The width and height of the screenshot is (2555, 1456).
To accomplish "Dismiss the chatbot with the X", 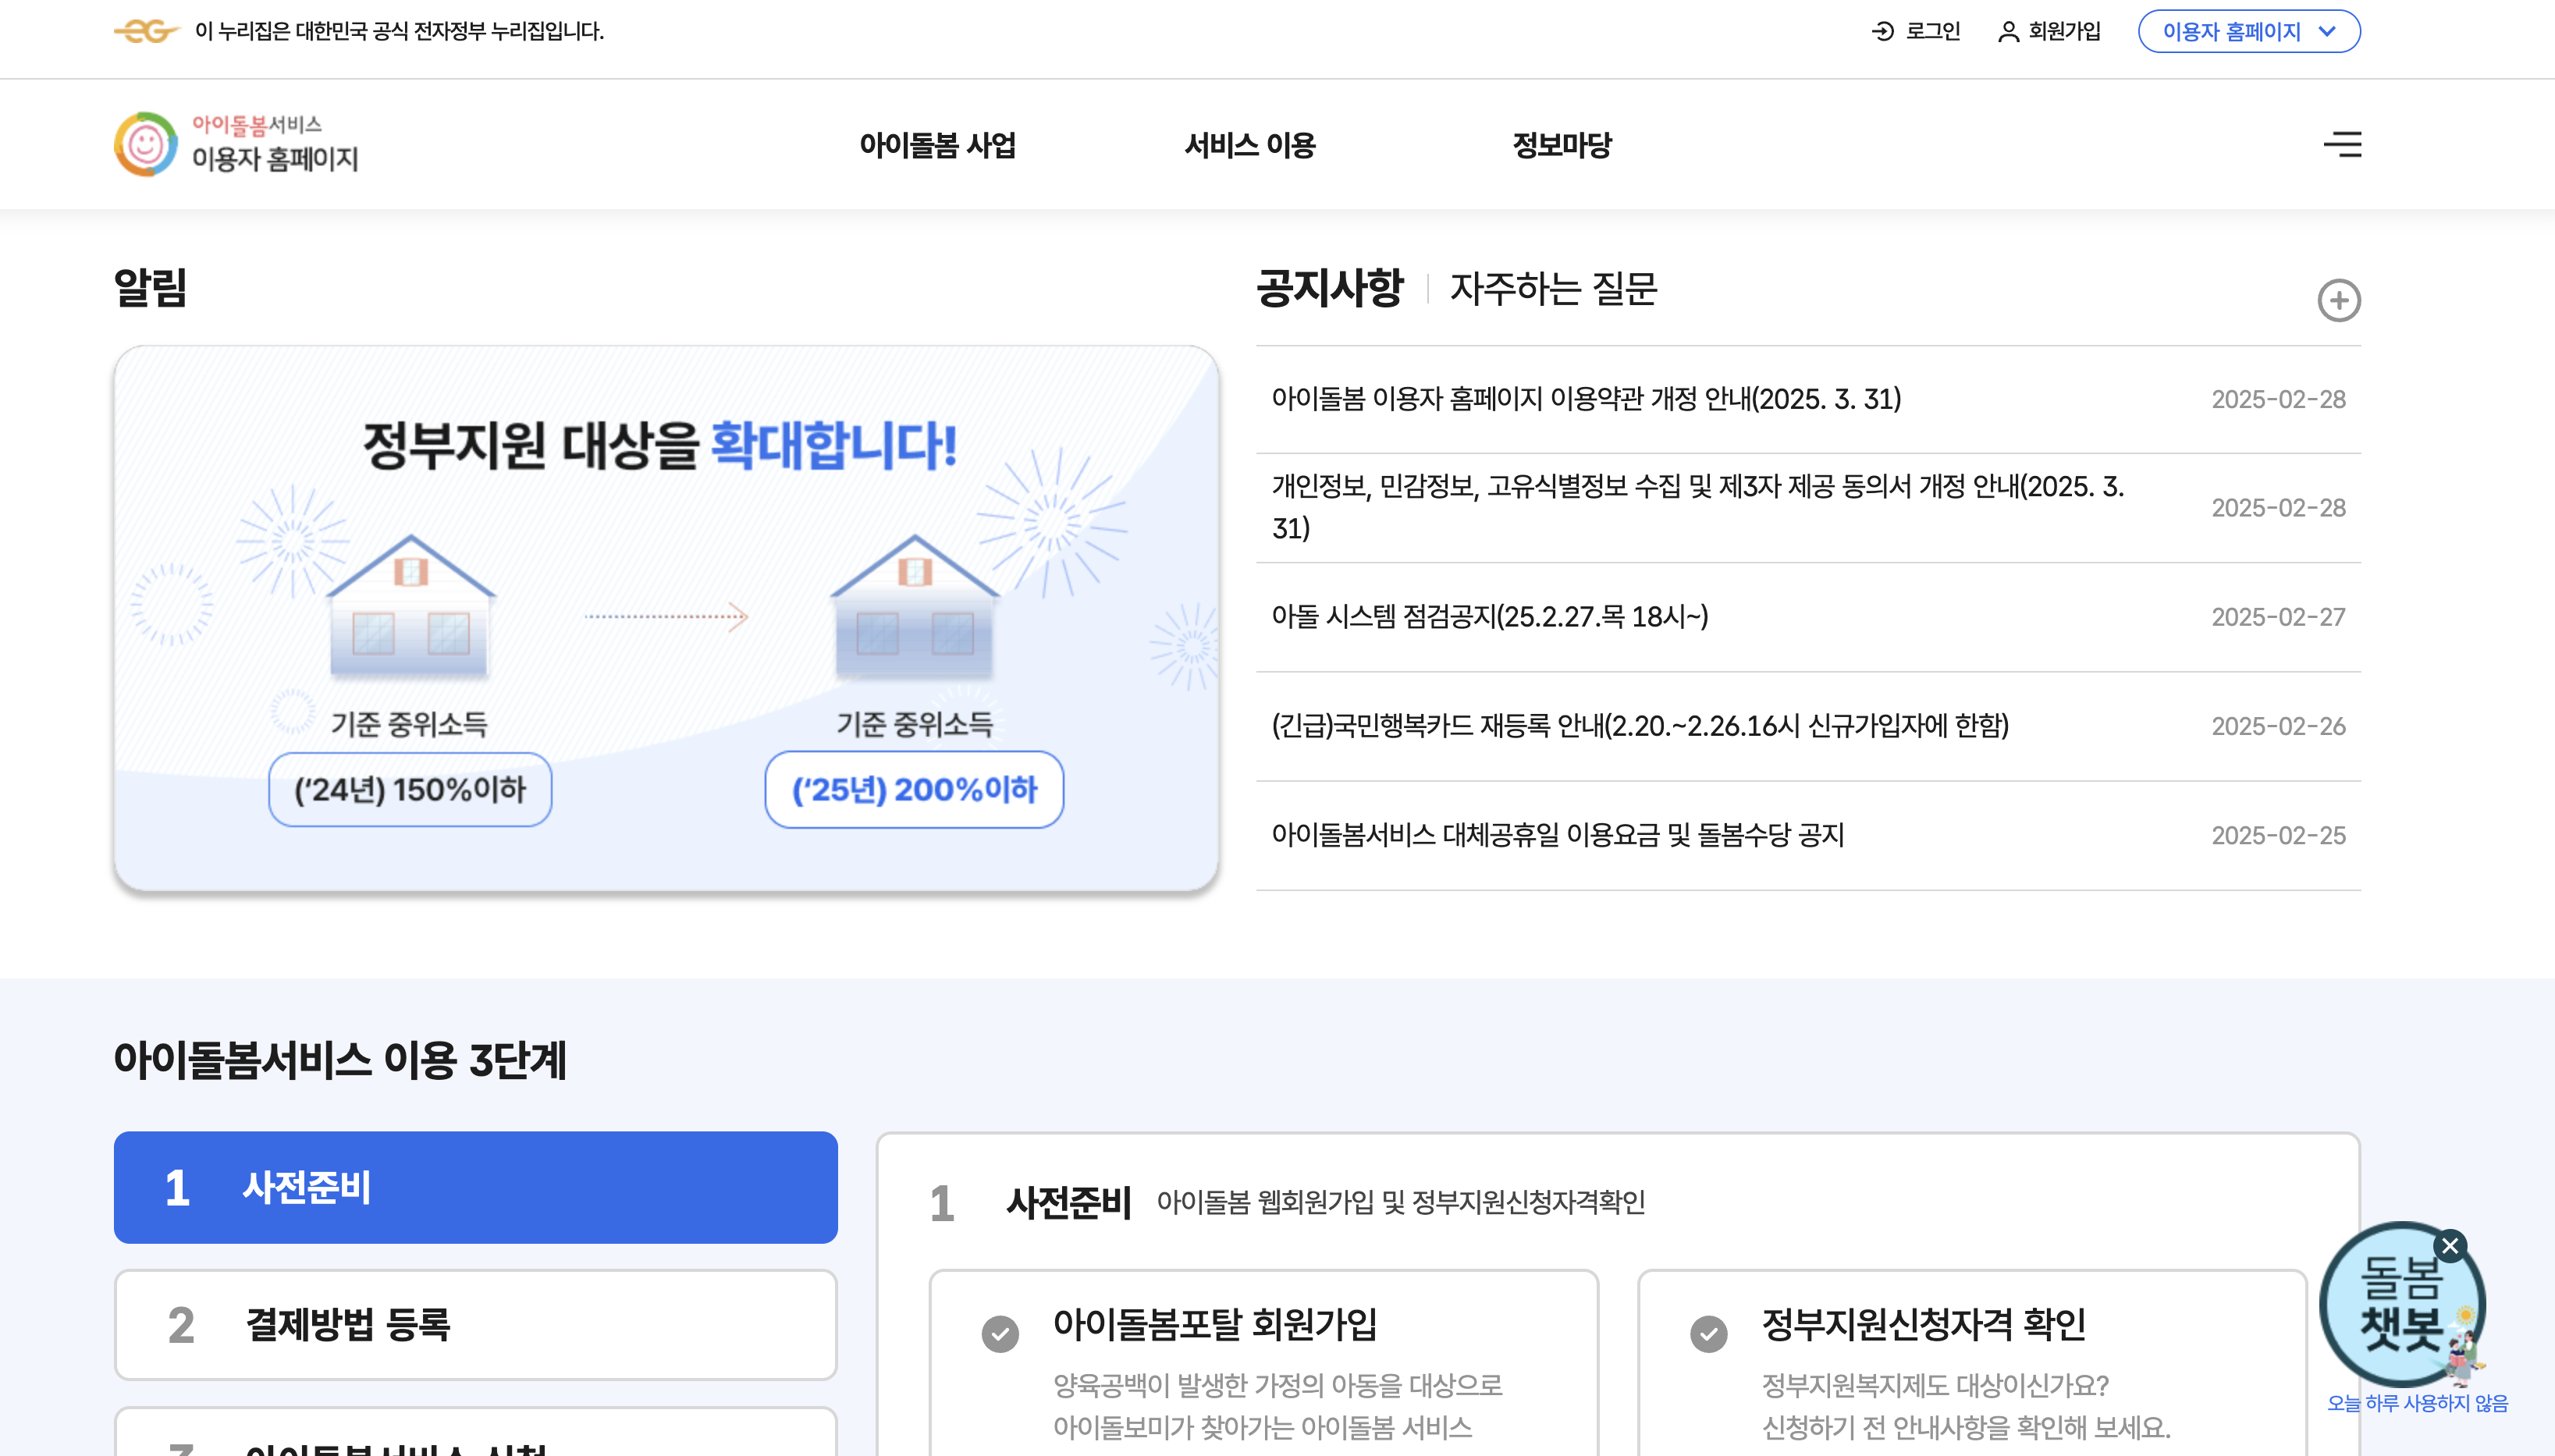I will point(2451,1245).
